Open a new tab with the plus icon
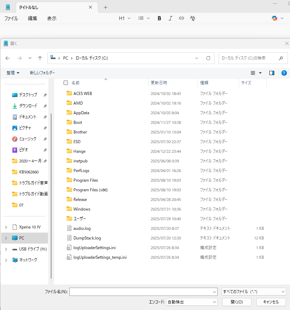The height and width of the screenshot is (310, 290). point(105,7)
